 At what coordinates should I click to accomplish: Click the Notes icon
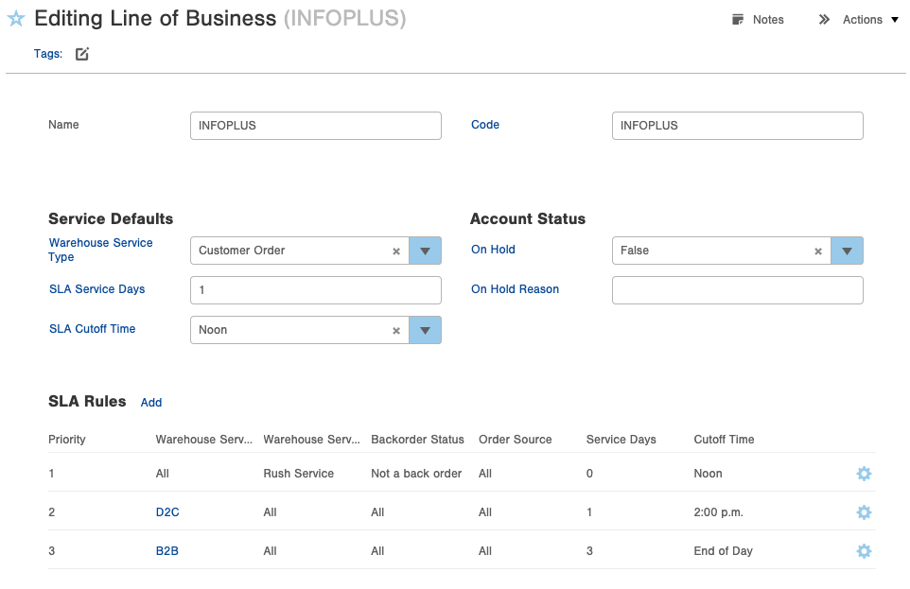[x=738, y=20]
